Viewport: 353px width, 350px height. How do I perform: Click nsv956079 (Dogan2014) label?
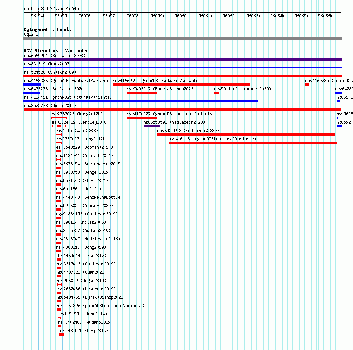81,281
